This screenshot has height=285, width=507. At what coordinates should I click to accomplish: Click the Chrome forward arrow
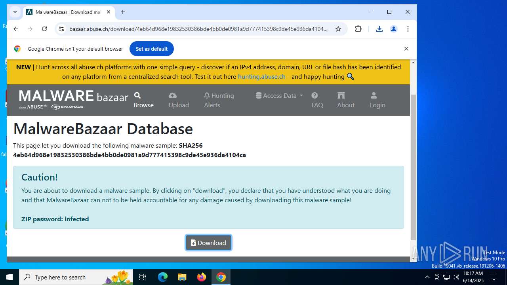point(30,29)
